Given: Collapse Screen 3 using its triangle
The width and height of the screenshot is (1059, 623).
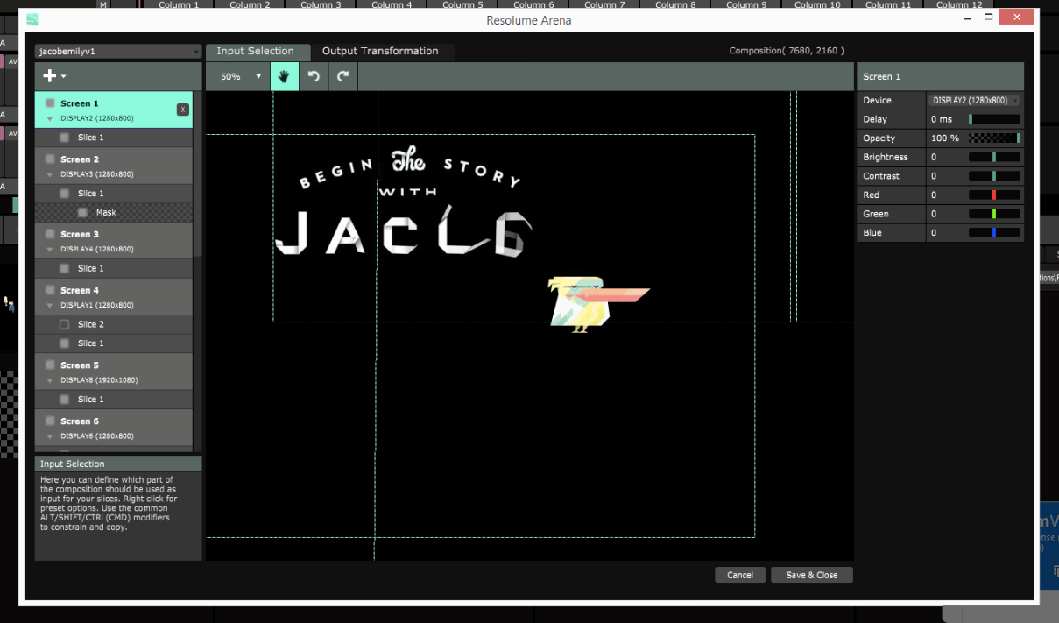Looking at the screenshot, I should [50, 249].
